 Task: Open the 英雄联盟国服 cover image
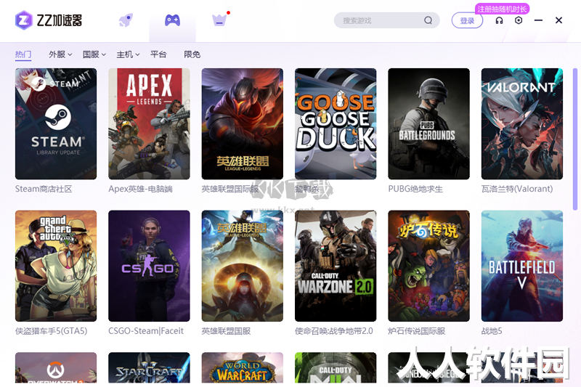pyautogui.click(x=243, y=266)
